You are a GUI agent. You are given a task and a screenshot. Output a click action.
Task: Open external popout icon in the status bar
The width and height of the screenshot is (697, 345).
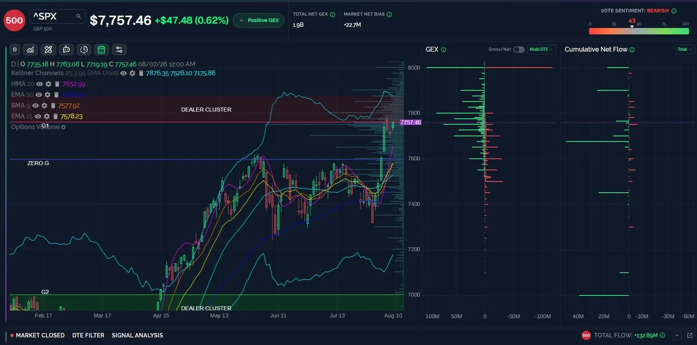(x=690, y=335)
